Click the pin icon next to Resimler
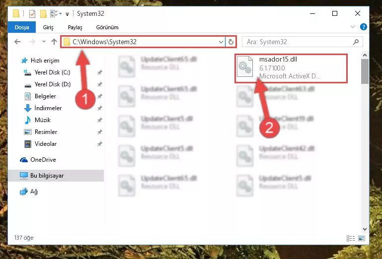Image resolution: width=382 pixels, height=259 pixels. click(100, 132)
